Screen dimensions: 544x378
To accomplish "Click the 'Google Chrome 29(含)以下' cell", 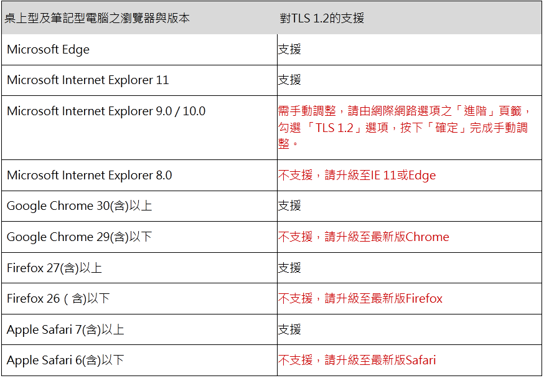I will [x=139, y=237].
